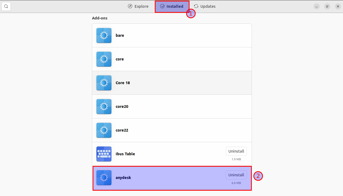Click the core add-on gear icon
This screenshot has height=196, width=343.
(104, 59)
